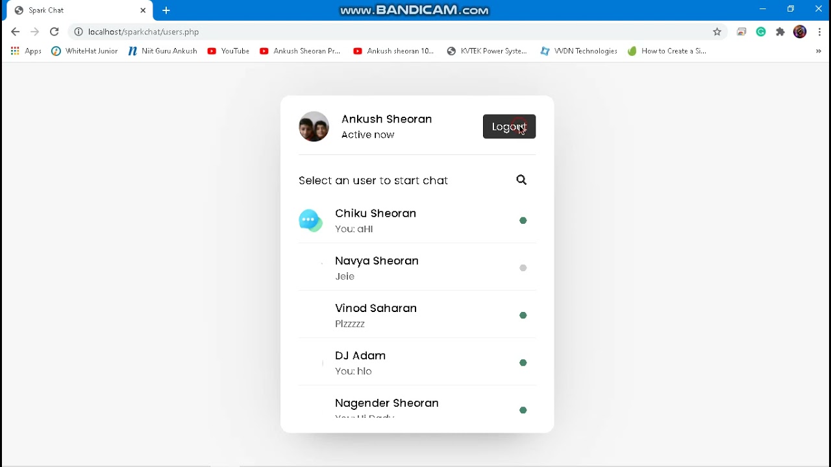
Task: Click the grey offline dot for Navya Sheoran
Action: (x=523, y=268)
